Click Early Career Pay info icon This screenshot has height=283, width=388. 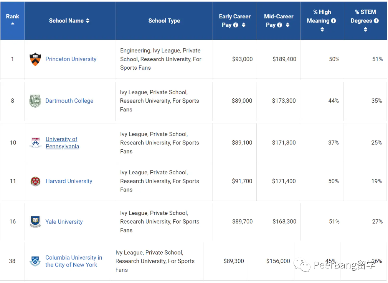(x=236, y=25)
